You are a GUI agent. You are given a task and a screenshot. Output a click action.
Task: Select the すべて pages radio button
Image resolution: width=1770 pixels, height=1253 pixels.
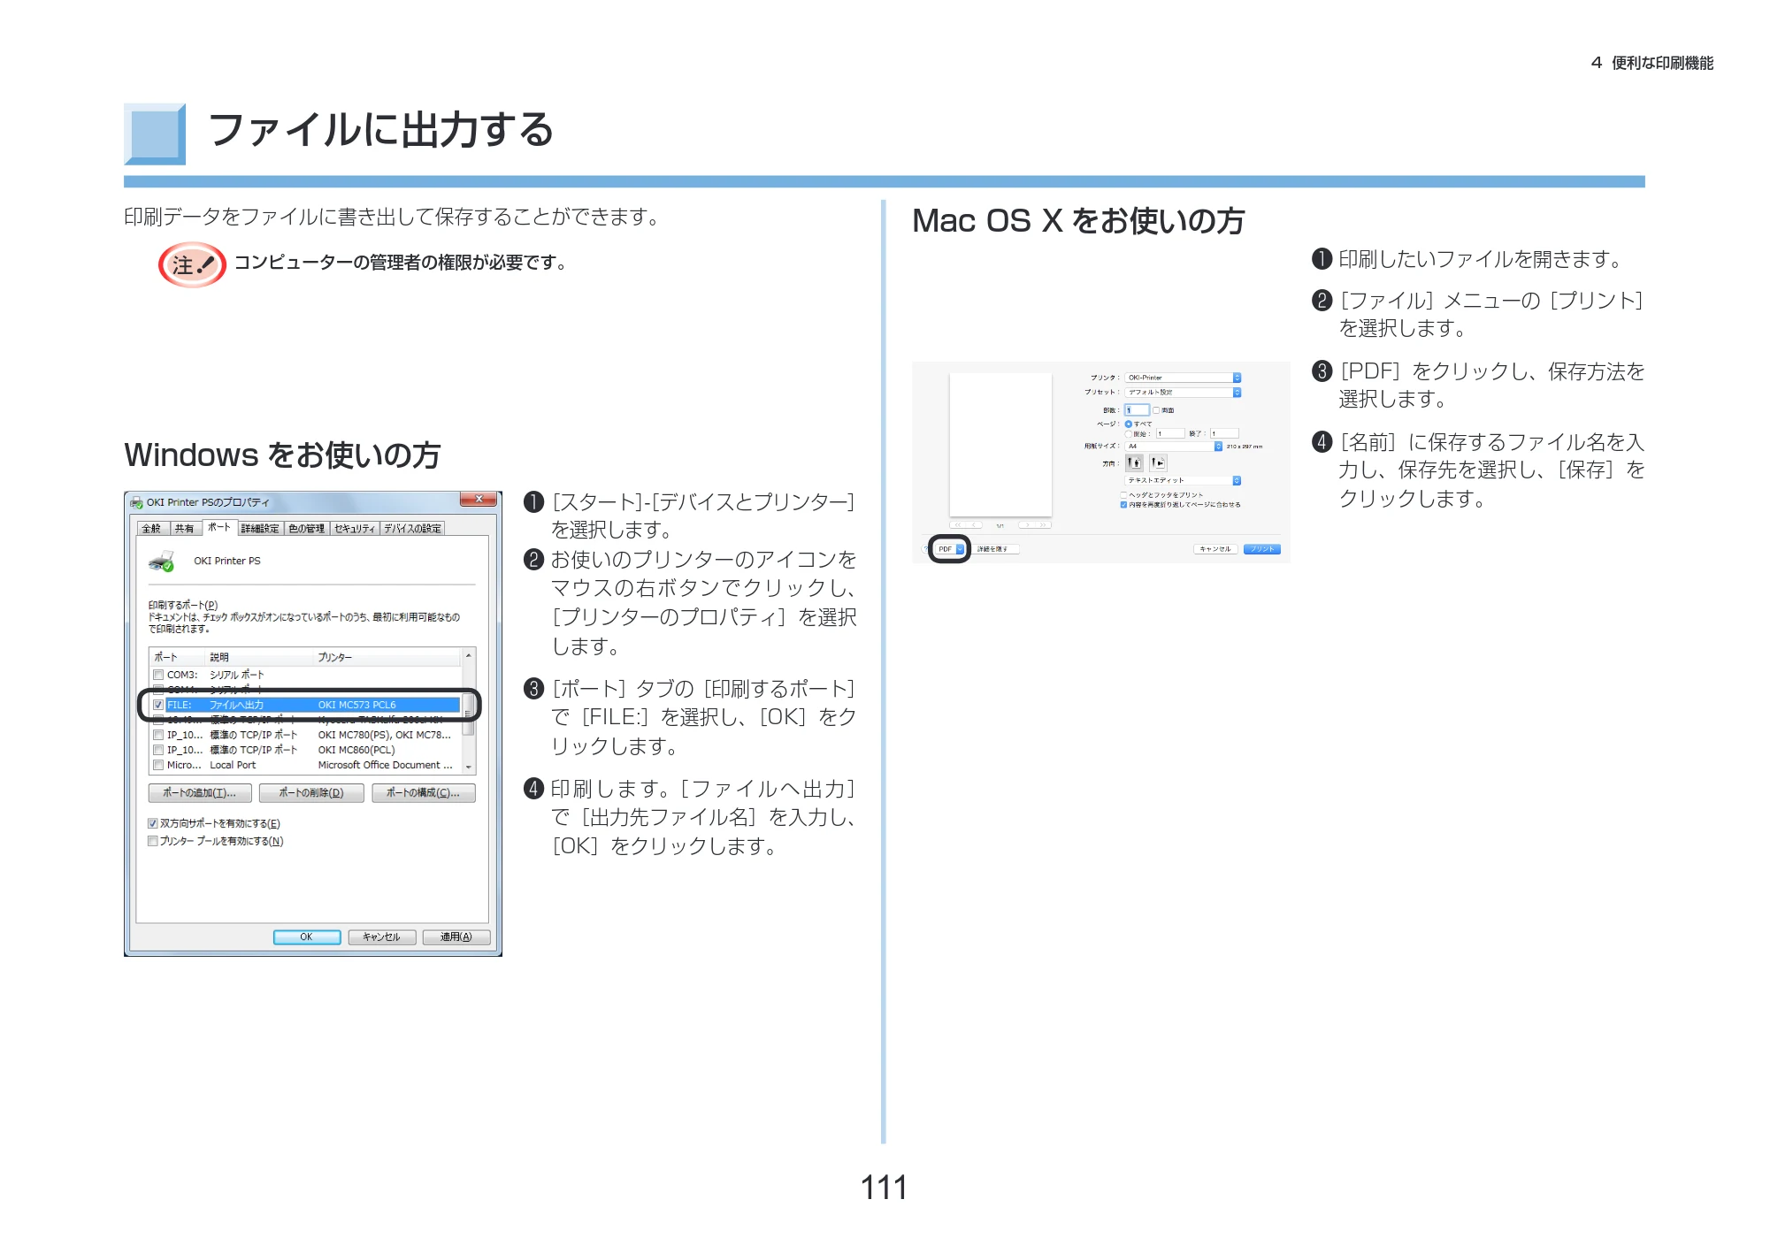coord(1129,424)
